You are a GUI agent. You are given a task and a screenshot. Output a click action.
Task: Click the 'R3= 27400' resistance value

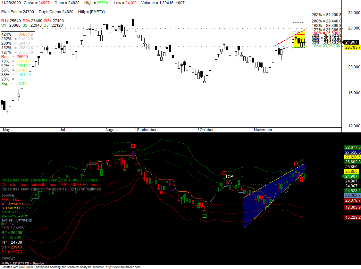[54, 21]
